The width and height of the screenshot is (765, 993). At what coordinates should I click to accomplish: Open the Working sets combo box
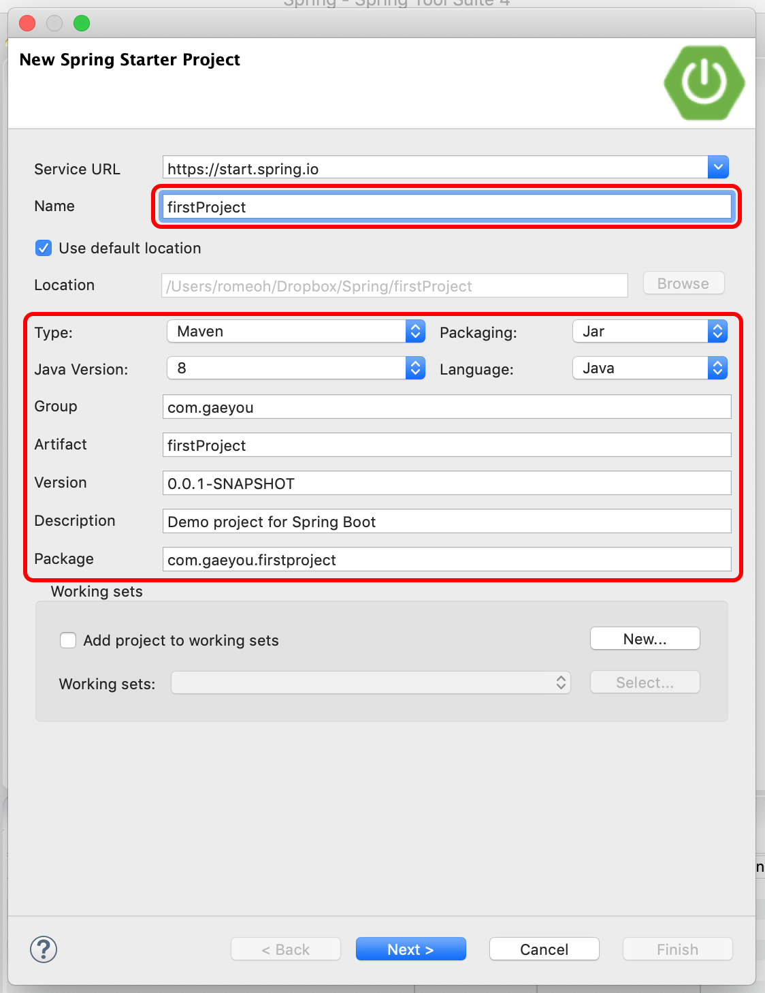371,682
